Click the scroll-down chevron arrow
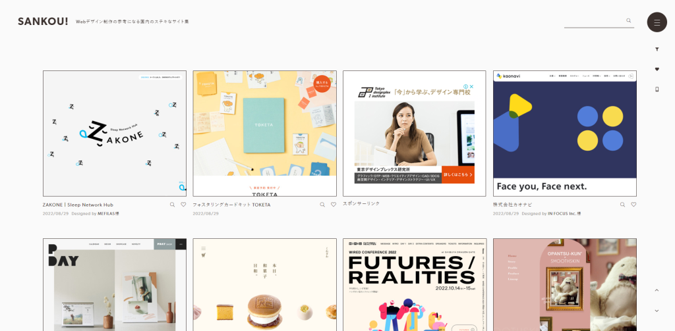 pyautogui.click(x=657, y=311)
